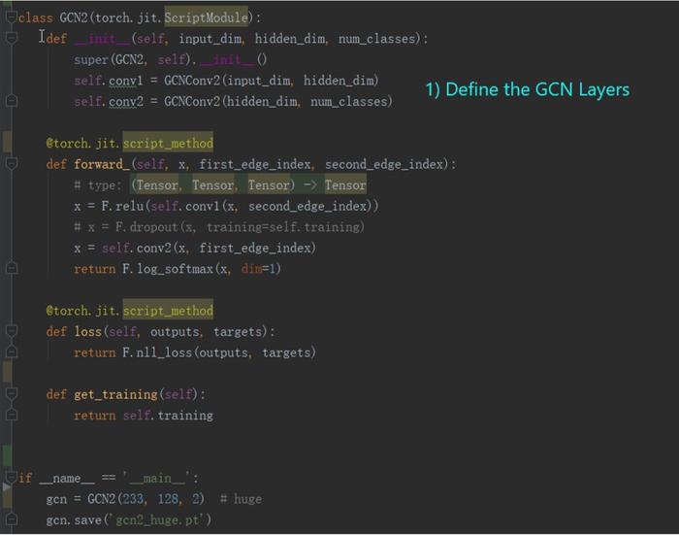Click F.relu in the forward_ method
Image resolution: width=679 pixels, height=535 pixels.
(122, 206)
